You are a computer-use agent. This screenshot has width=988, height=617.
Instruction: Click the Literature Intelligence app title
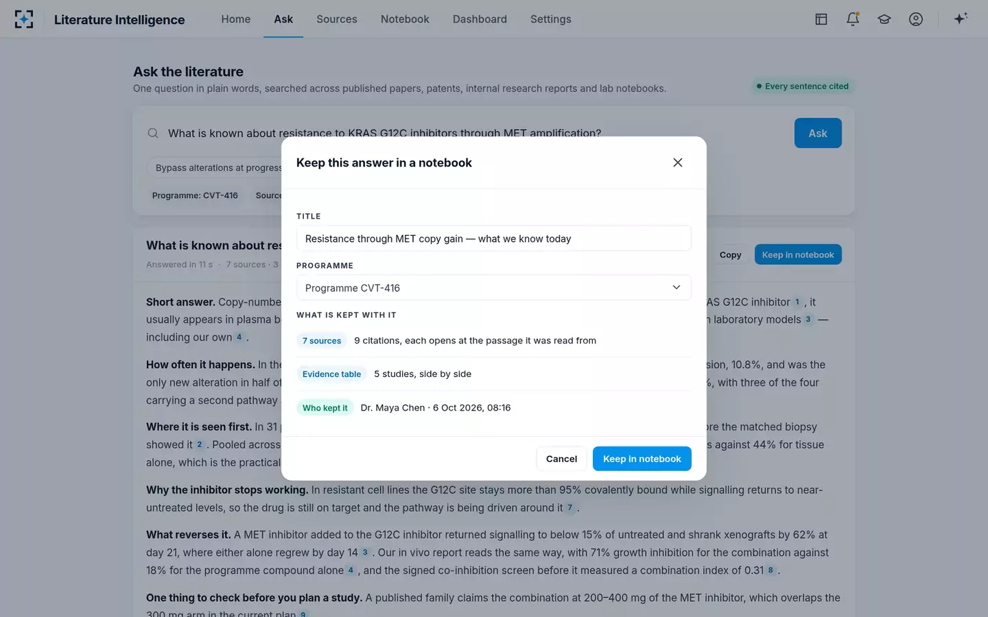(x=119, y=20)
